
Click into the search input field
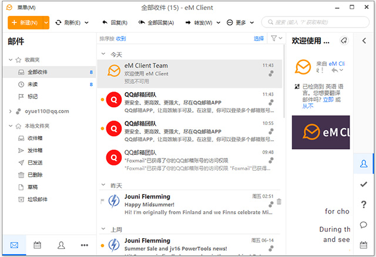[x=315, y=22]
